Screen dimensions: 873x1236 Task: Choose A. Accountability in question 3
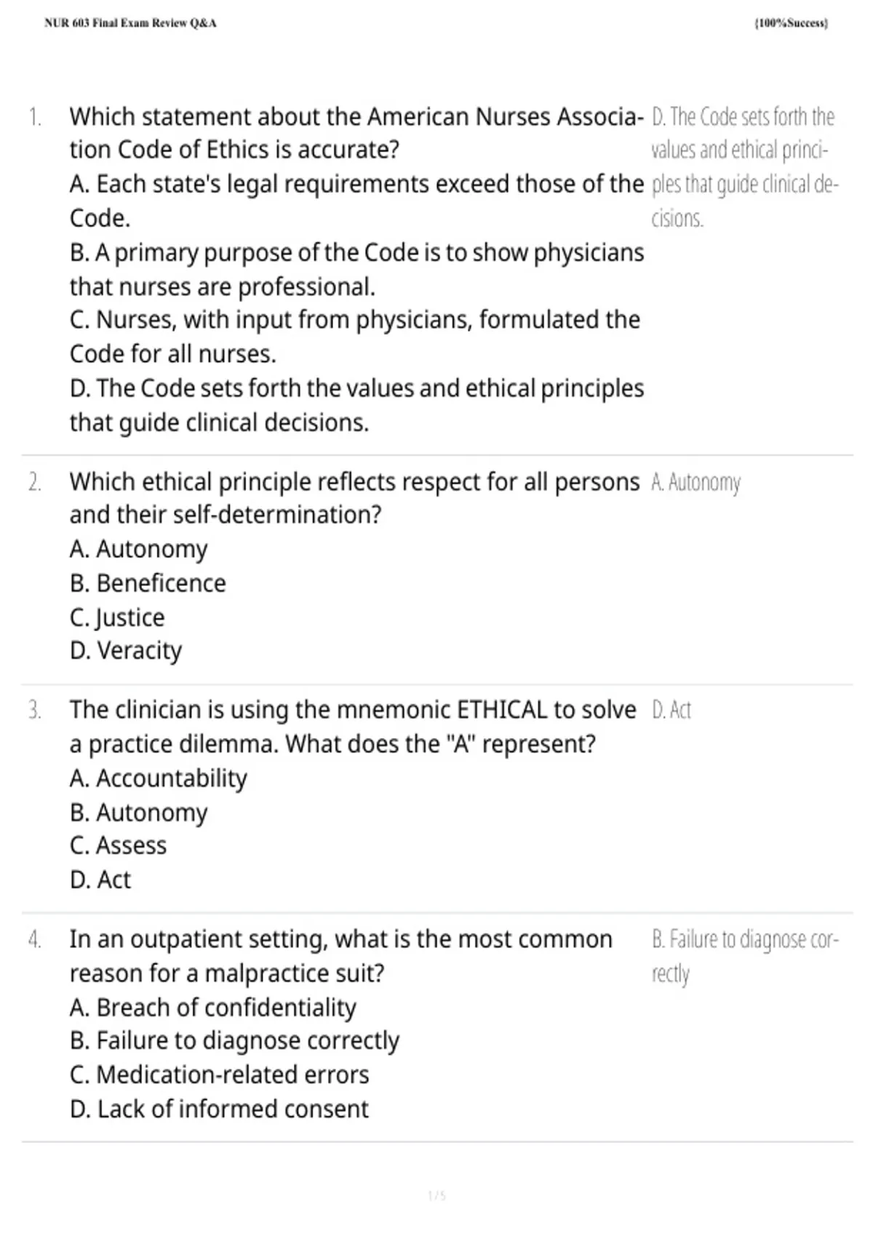(x=158, y=779)
